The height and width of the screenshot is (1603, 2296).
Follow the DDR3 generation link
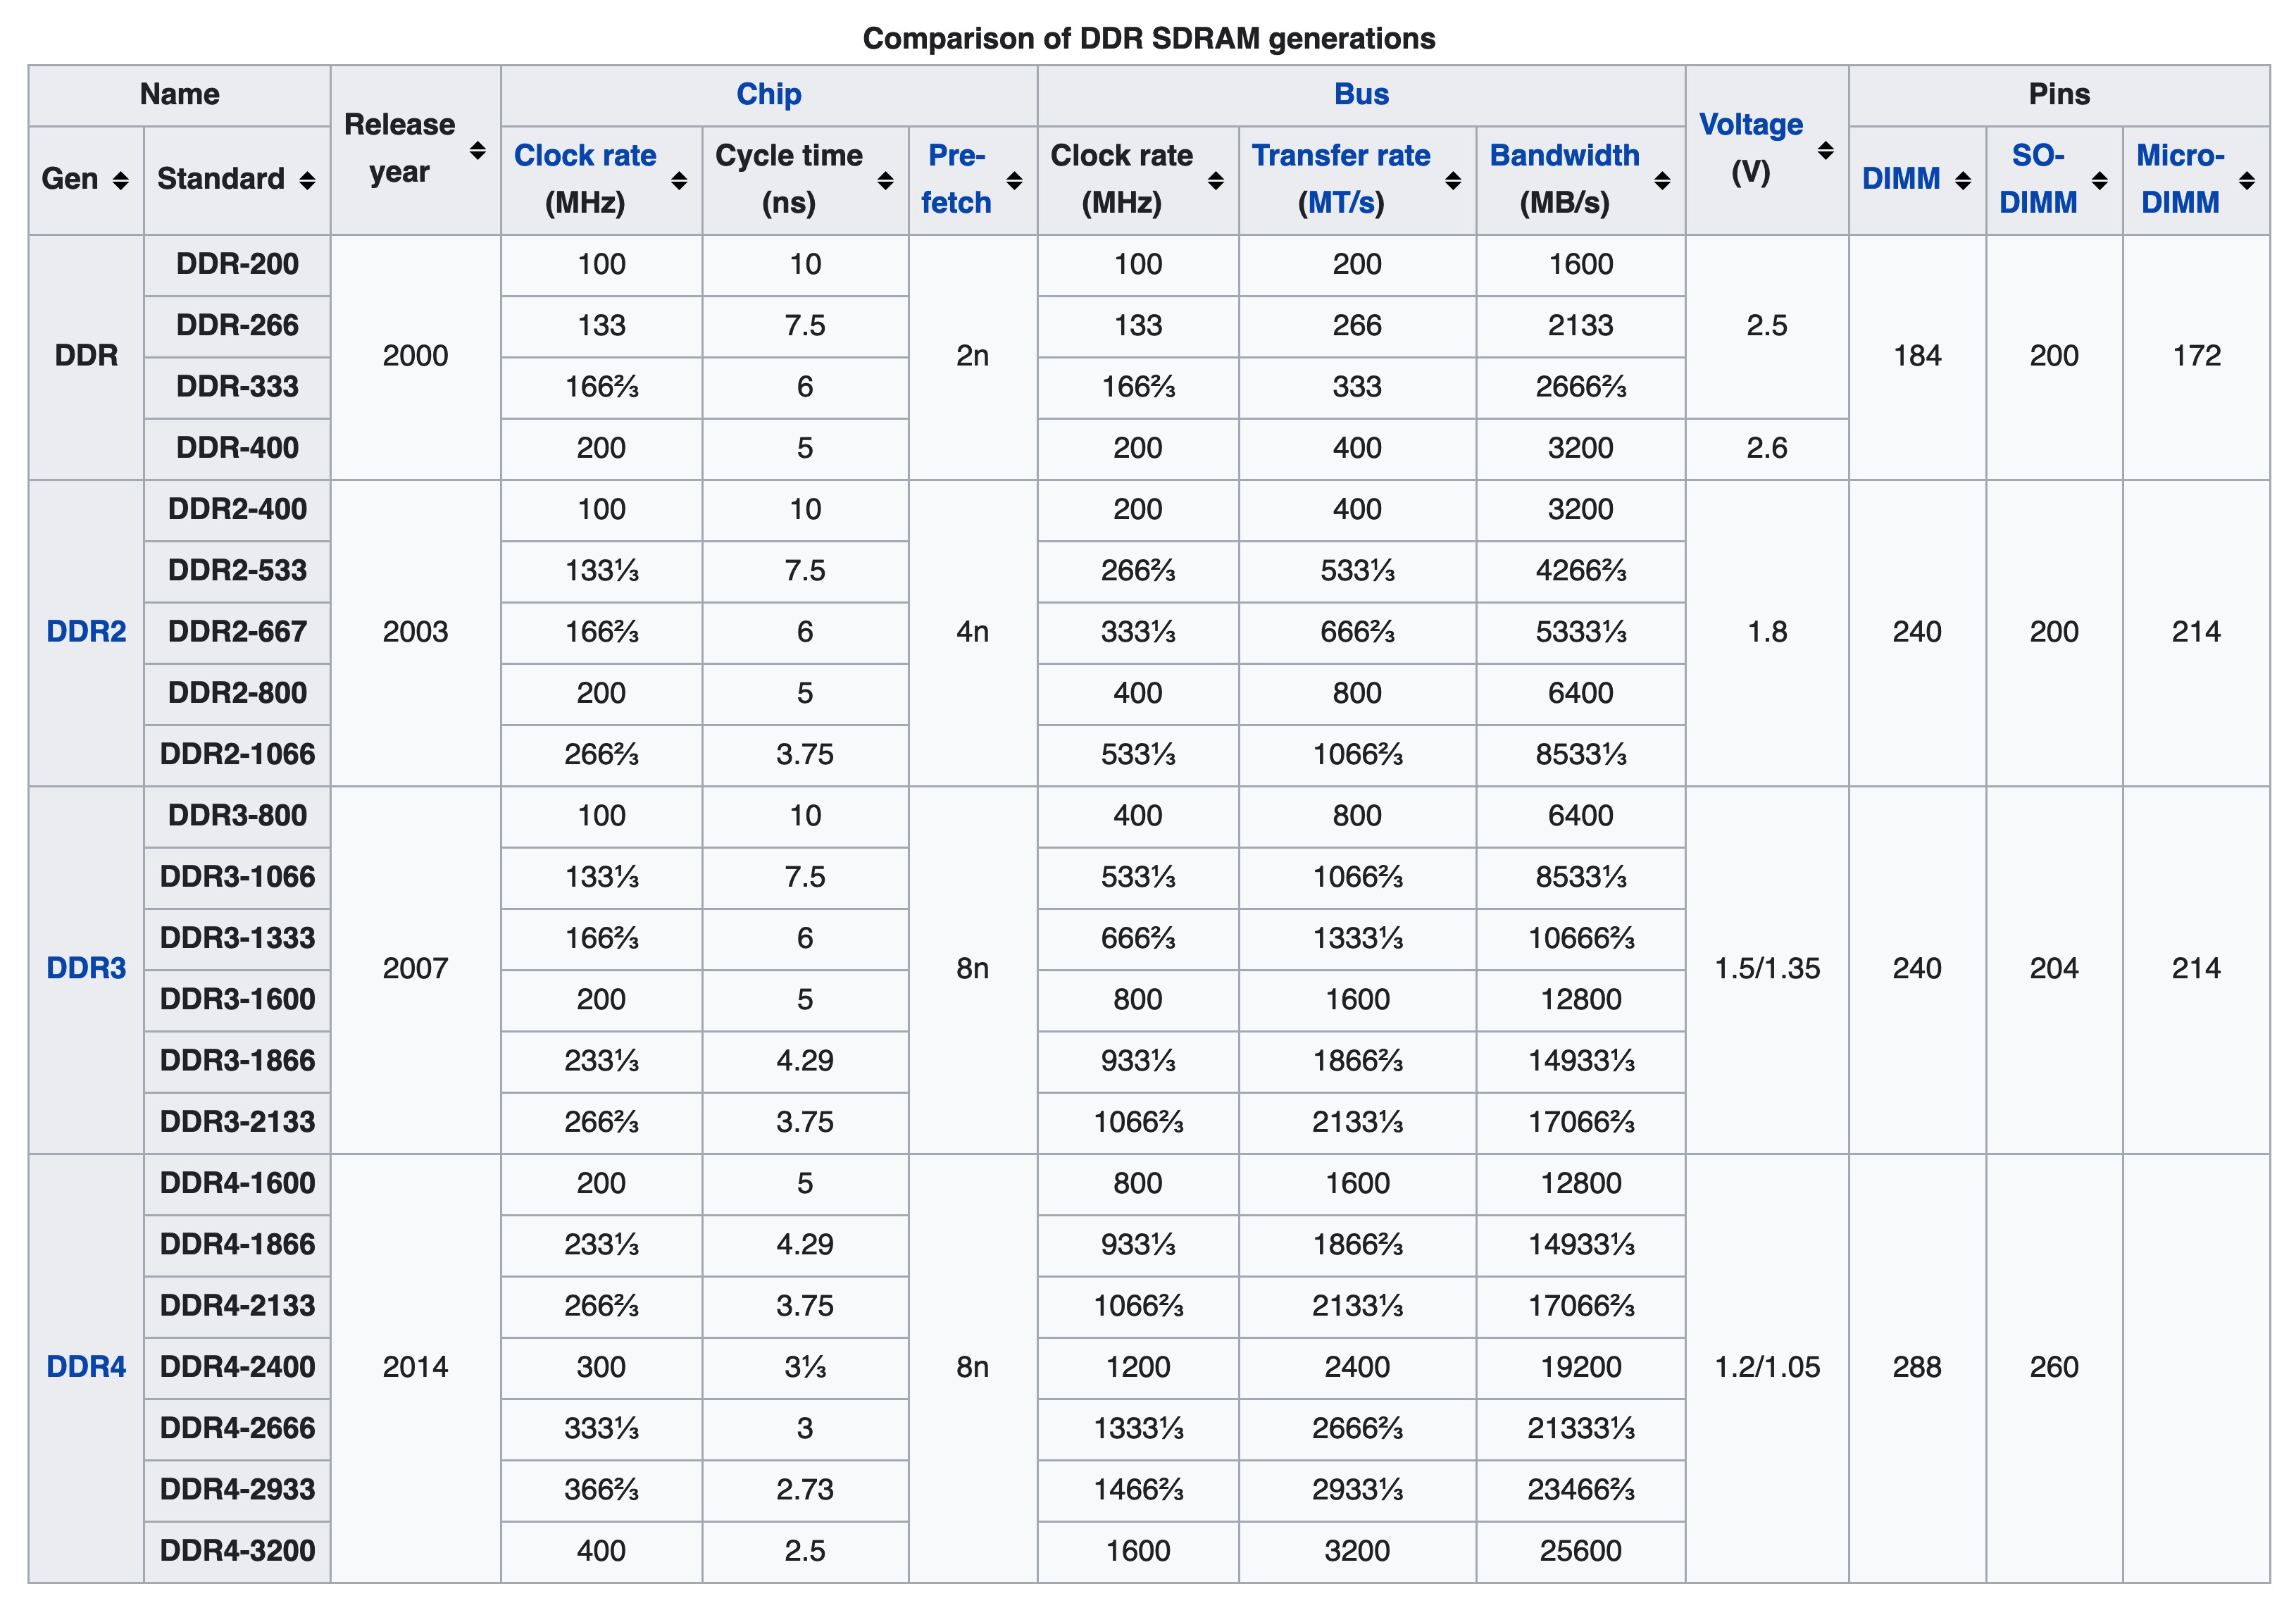point(86,968)
